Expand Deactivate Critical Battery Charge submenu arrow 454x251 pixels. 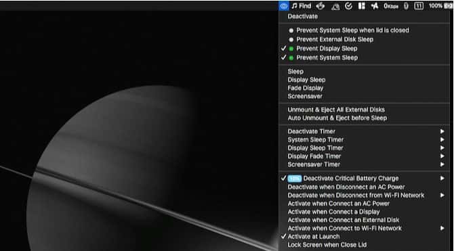click(x=442, y=179)
